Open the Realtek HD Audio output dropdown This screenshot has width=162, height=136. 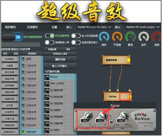pos(143,27)
